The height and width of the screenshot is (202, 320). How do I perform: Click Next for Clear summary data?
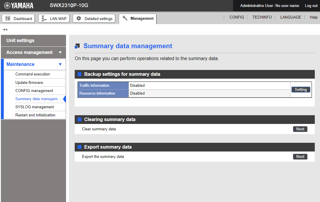point(300,129)
